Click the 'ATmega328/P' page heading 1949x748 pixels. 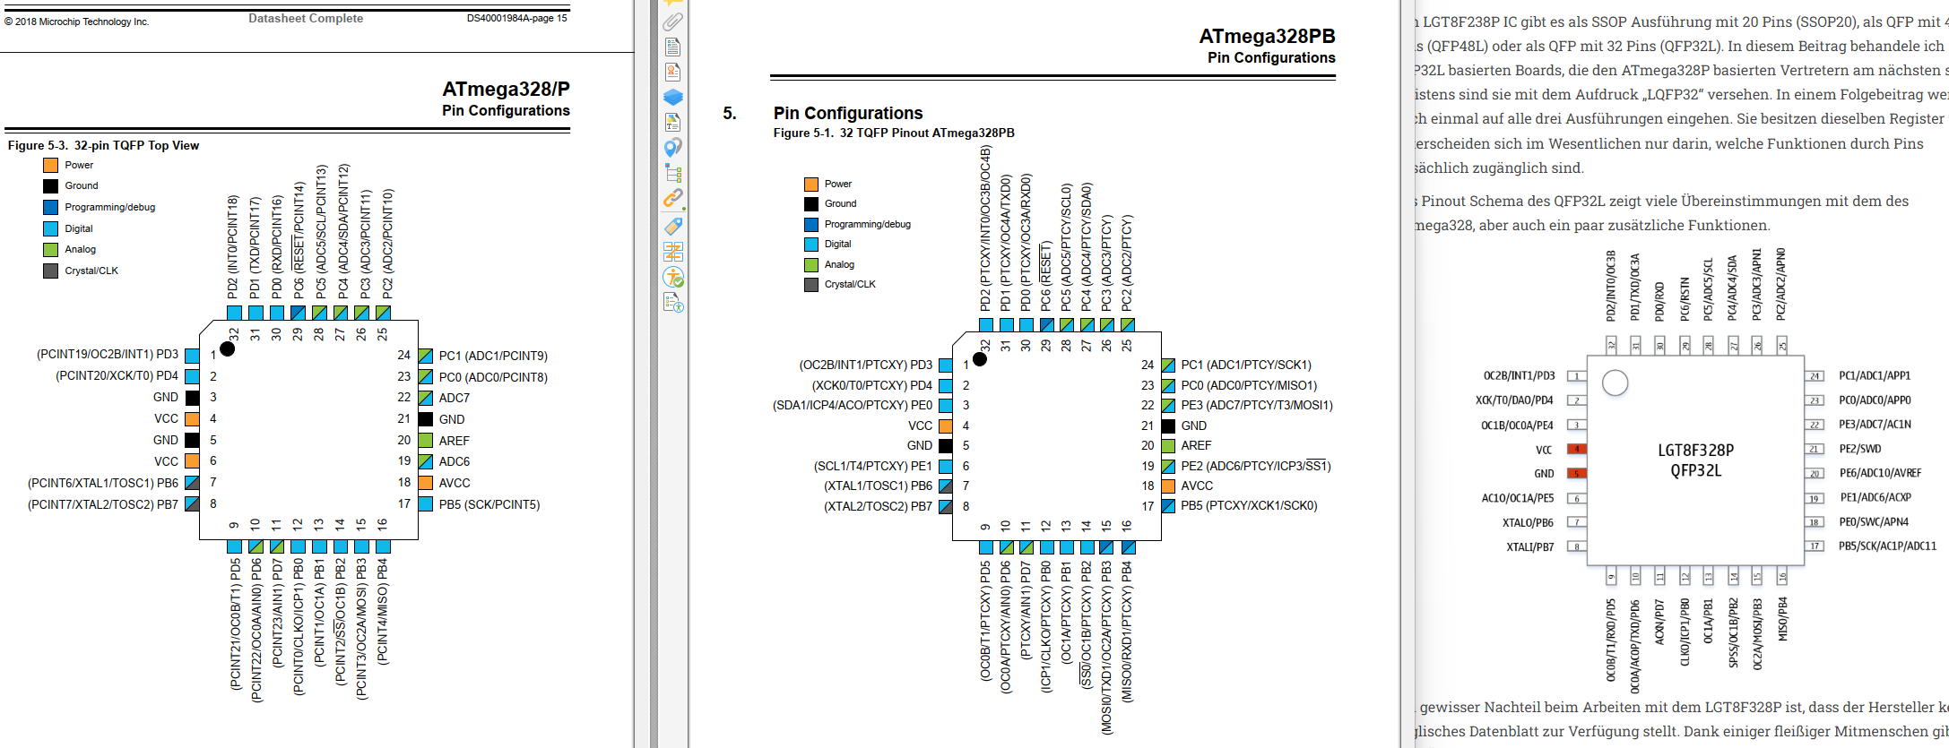click(506, 89)
